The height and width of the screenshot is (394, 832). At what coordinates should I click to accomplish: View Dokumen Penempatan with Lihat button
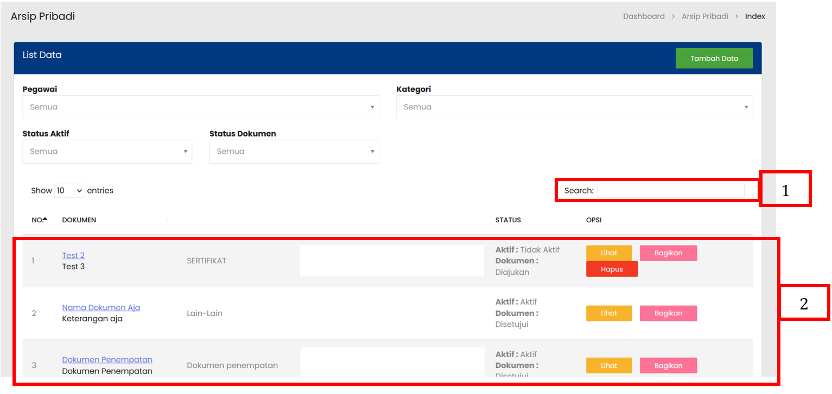[x=609, y=366]
